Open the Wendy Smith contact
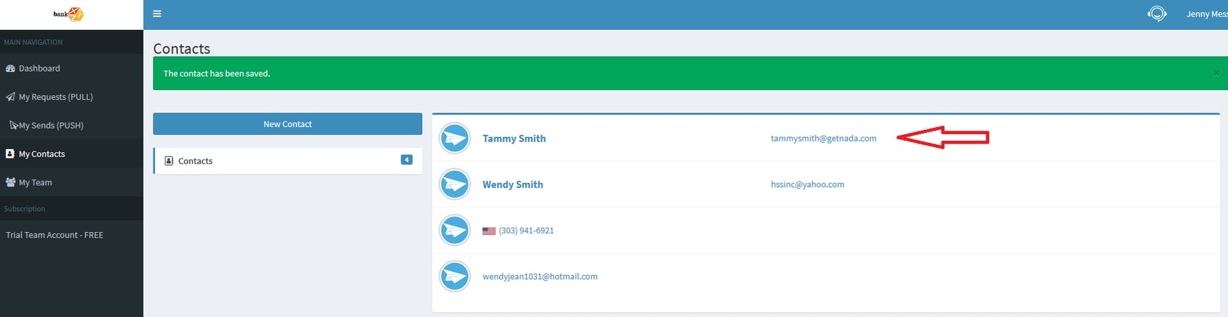The image size is (1228, 317). 513,184
